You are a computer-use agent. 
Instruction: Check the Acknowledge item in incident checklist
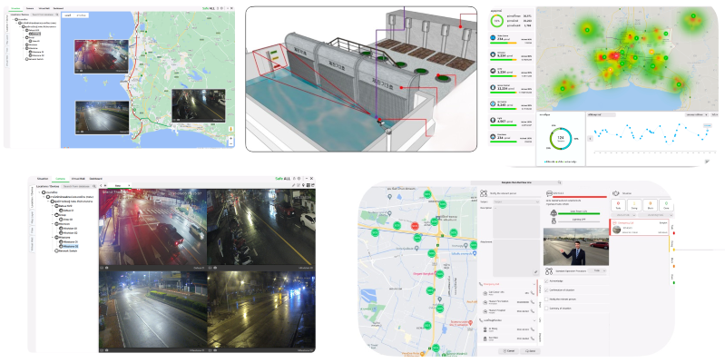pos(548,281)
